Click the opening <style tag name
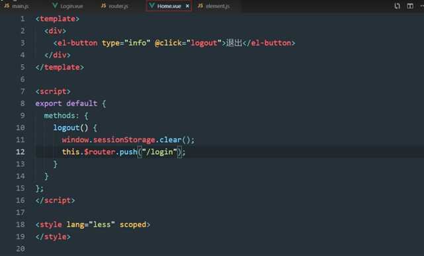Screen dimensions: 424x256 (x=51, y=225)
